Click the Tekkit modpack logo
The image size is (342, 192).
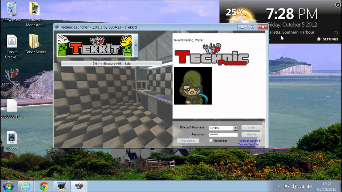(95, 46)
